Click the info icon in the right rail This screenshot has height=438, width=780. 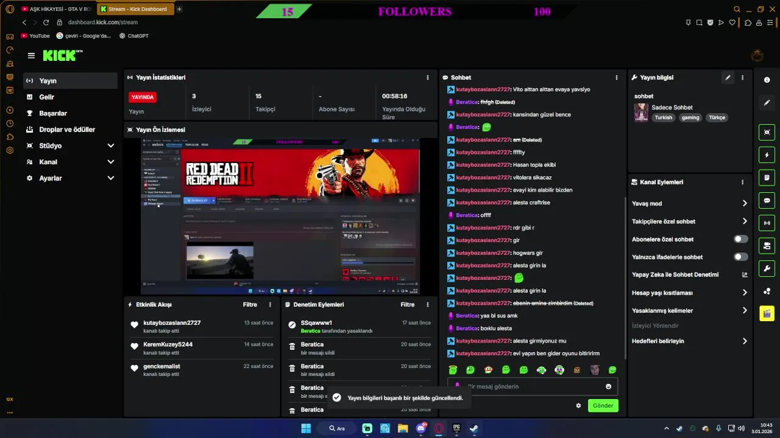pyautogui.click(x=767, y=80)
